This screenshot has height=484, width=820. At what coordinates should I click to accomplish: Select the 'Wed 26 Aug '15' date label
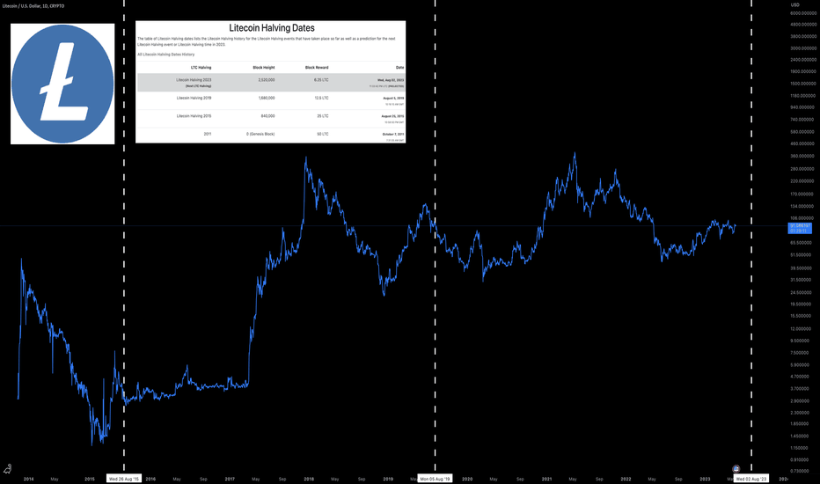124,479
